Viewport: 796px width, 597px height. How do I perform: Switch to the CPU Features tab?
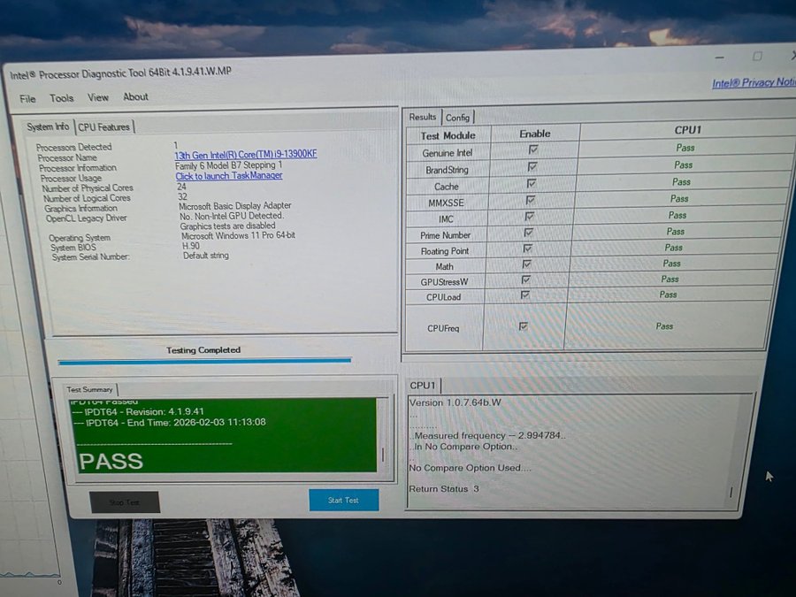click(103, 127)
